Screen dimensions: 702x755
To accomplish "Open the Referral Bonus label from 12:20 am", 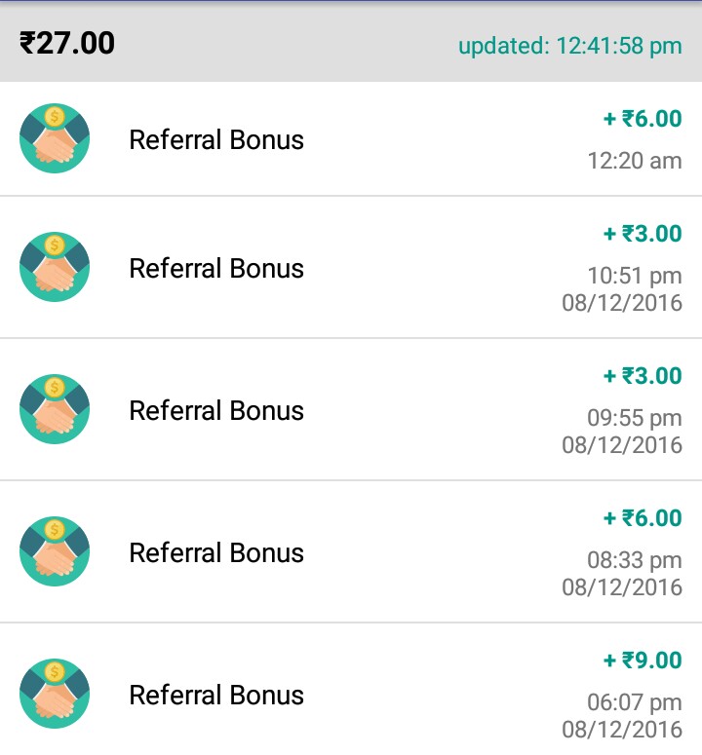I will [216, 139].
